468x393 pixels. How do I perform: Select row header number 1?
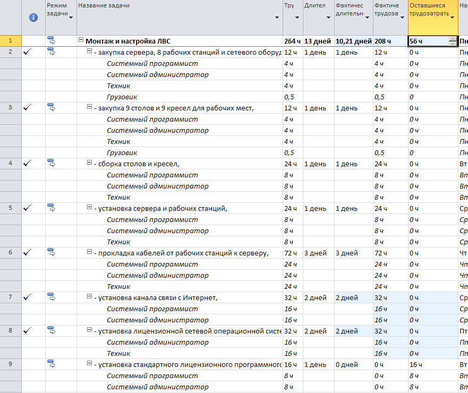[11, 41]
